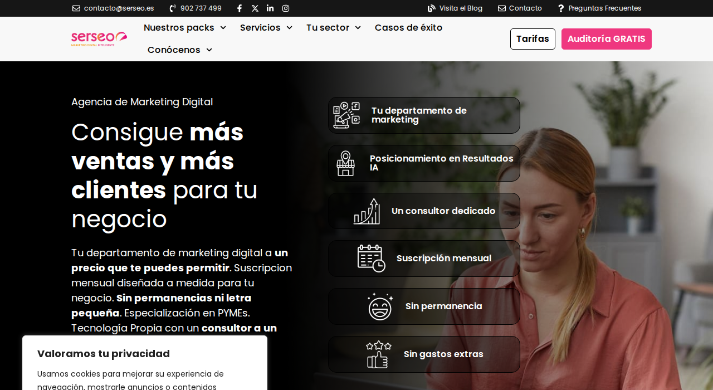The width and height of the screenshot is (713, 390).
Task: Click the envelope icon next to Contacto
Action: click(502, 8)
